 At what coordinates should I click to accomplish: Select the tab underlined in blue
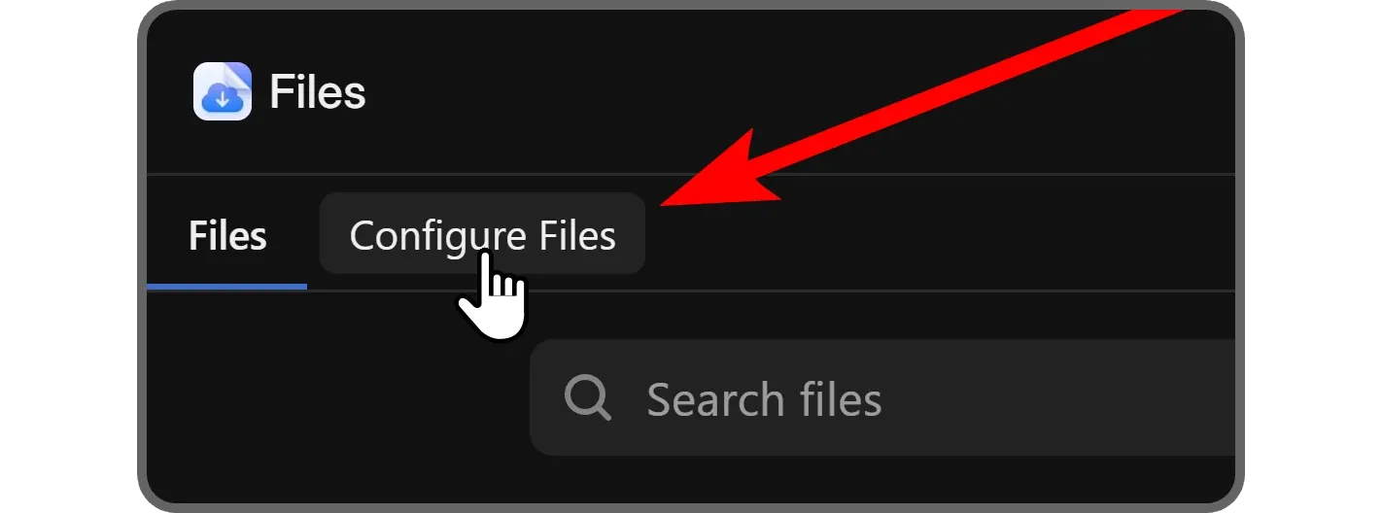click(227, 236)
